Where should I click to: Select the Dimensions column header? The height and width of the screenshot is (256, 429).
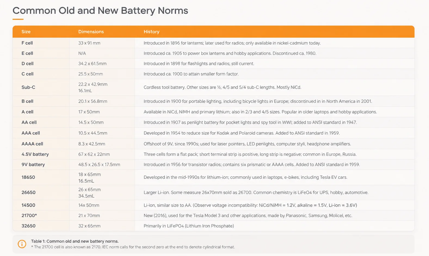[x=91, y=32]
